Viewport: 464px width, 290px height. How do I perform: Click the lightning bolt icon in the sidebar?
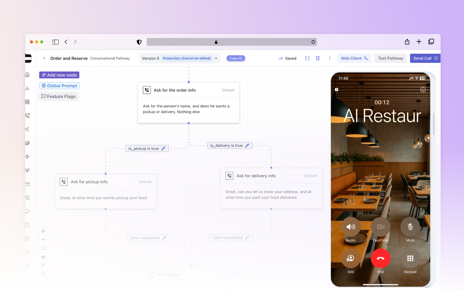point(27,157)
